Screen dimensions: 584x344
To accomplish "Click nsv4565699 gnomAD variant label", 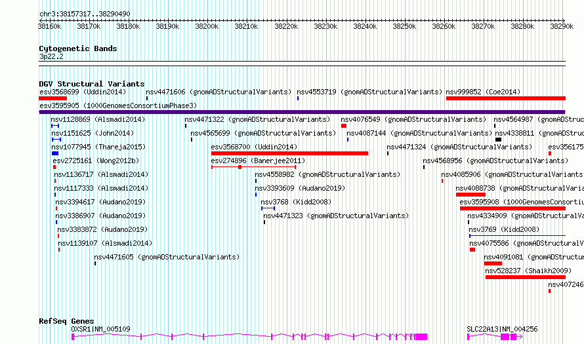I will (x=263, y=133).
